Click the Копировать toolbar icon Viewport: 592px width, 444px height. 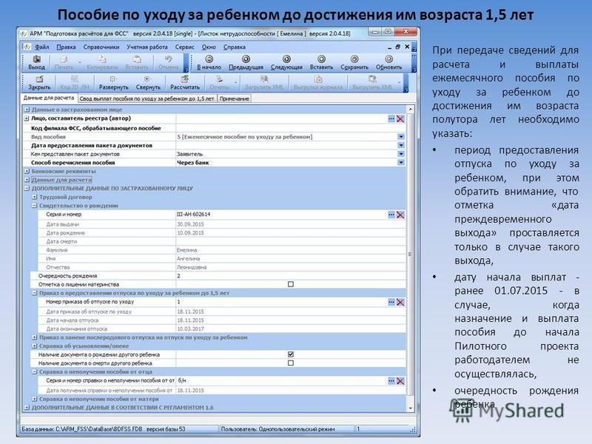pos(102,62)
